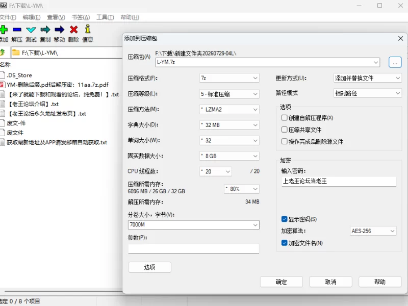This screenshot has width=408, height=306.
Task: Click the 取消 button
Action: (330, 282)
